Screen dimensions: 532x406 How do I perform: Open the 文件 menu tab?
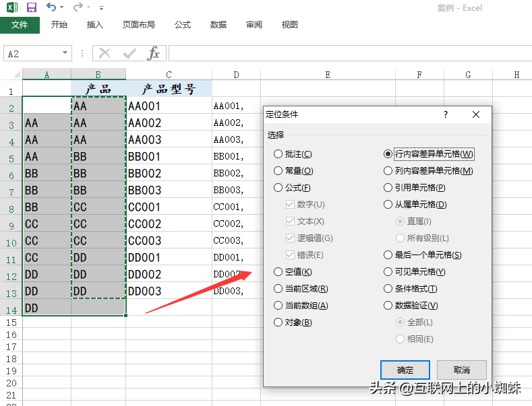click(x=20, y=25)
